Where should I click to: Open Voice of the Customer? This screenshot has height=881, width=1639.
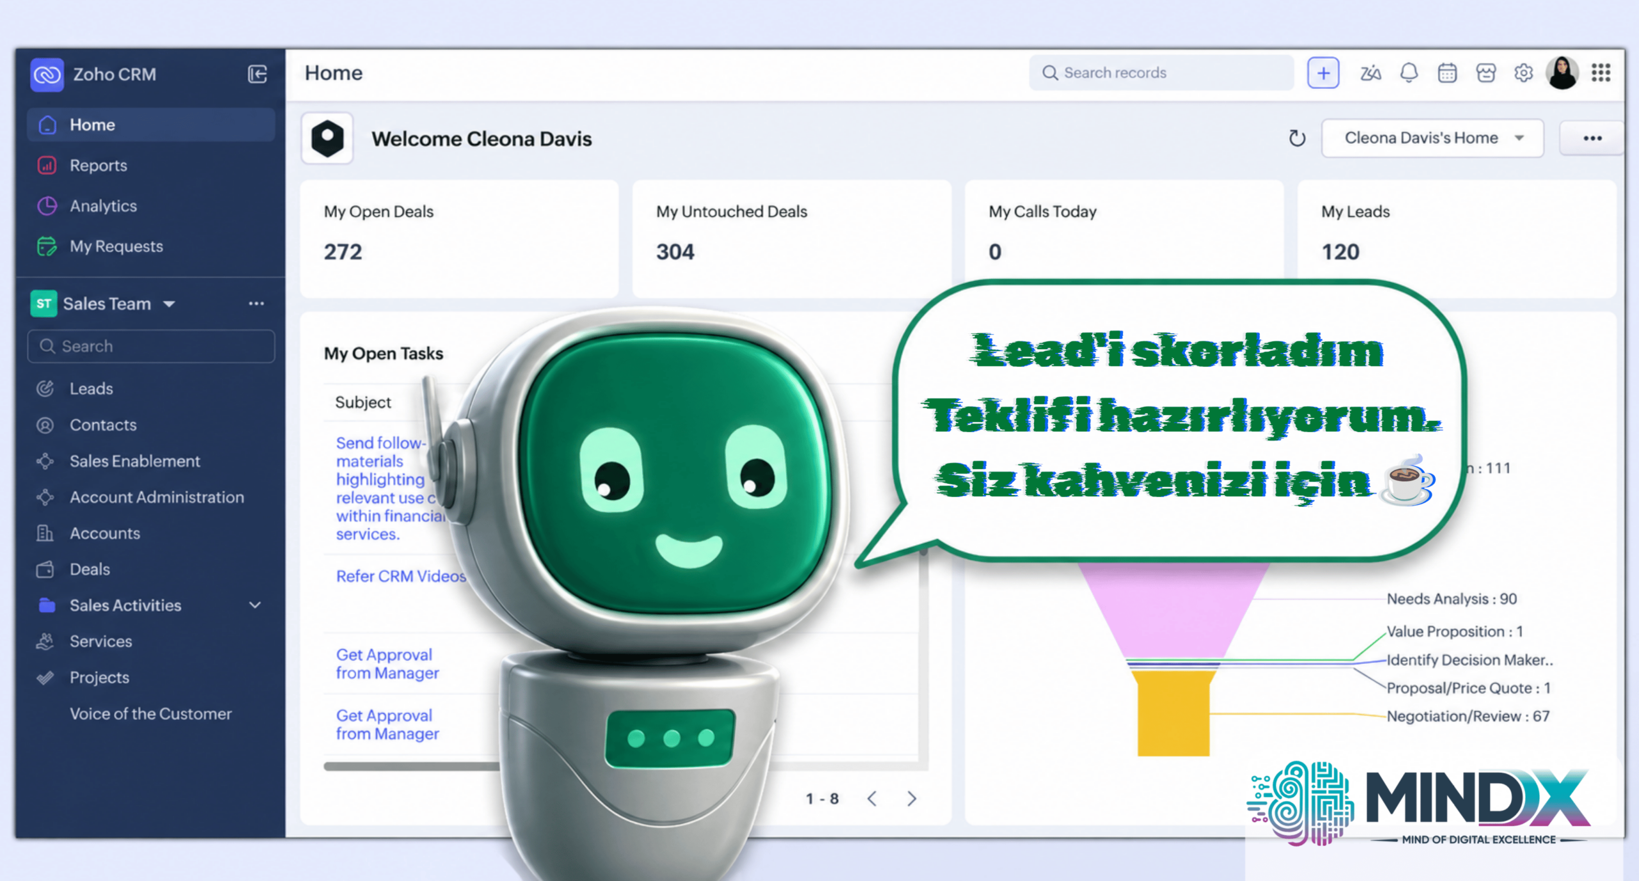tap(150, 713)
